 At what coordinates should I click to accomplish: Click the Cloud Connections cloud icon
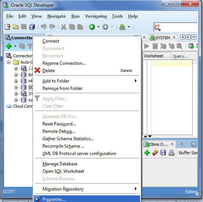[x=9, y=106]
